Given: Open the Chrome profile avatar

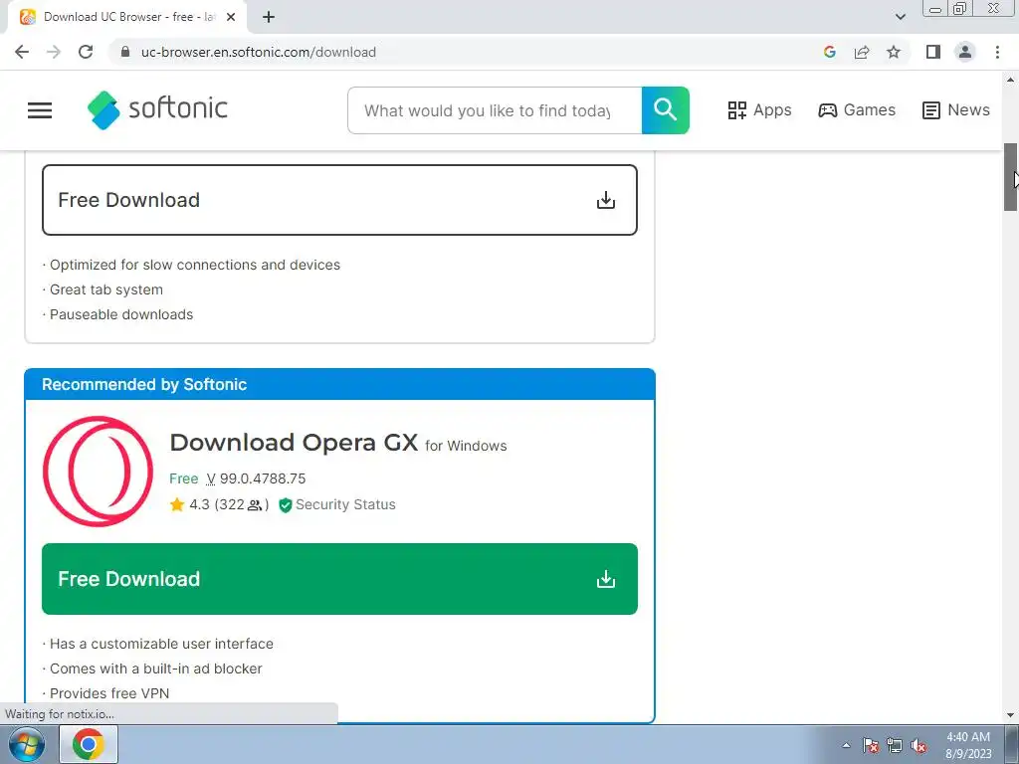Looking at the screenshot, I should 965,52.
